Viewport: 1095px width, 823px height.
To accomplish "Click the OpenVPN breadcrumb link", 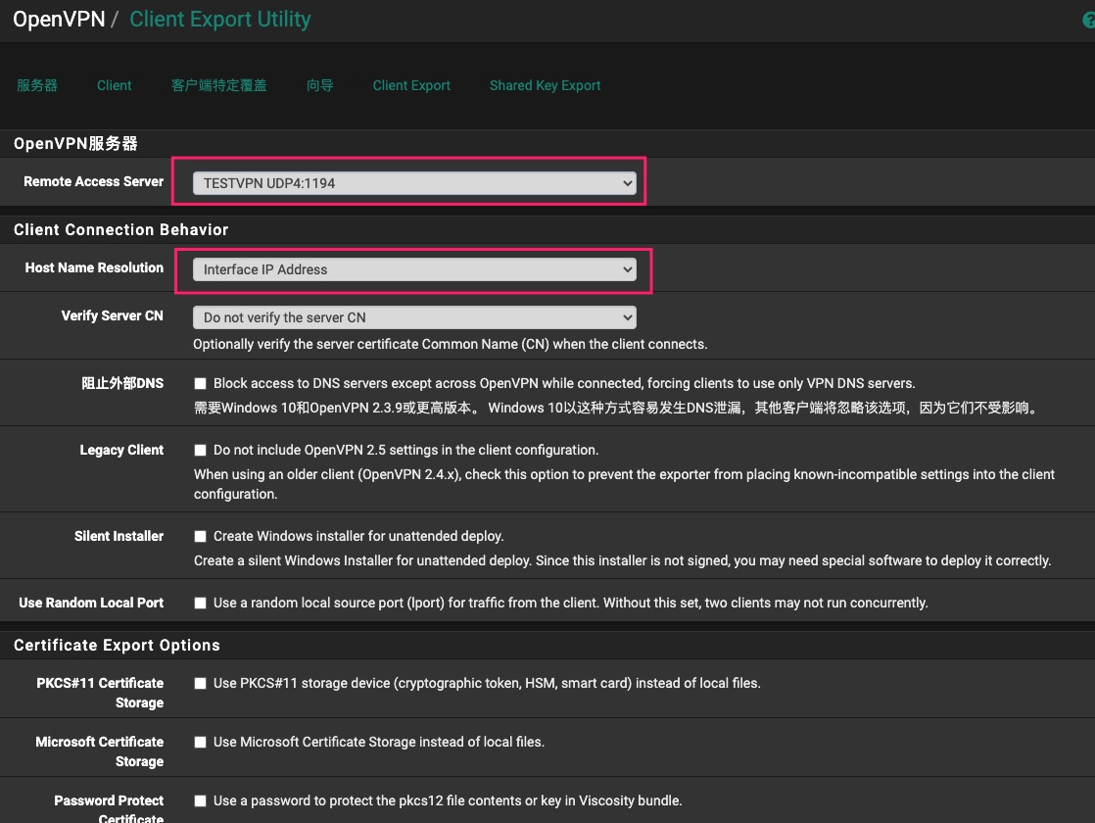I will 59,20.
